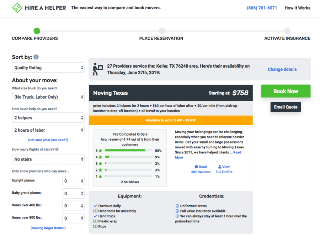
Task: Open the moving larger items link
Action: click(x=48, y=228)
